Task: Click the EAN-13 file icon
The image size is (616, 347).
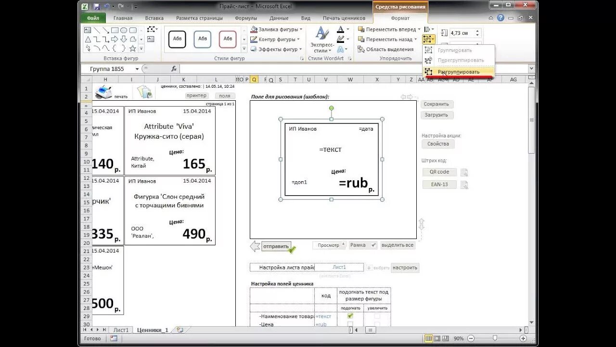Action: point(464,185)
